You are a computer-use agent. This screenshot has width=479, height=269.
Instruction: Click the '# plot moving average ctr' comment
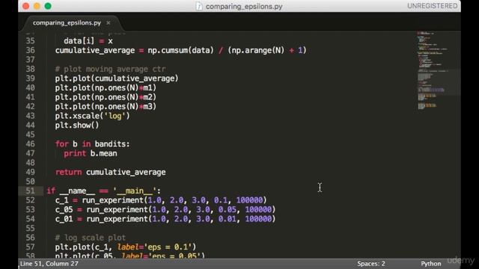[x=110, y=69]
